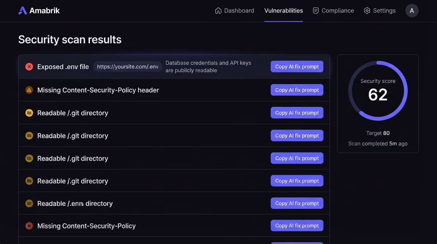Click the red icon beside Missing Content-Security-Policy at the bottom
Viewport: 437px width, 244px height.
point(29,226)
